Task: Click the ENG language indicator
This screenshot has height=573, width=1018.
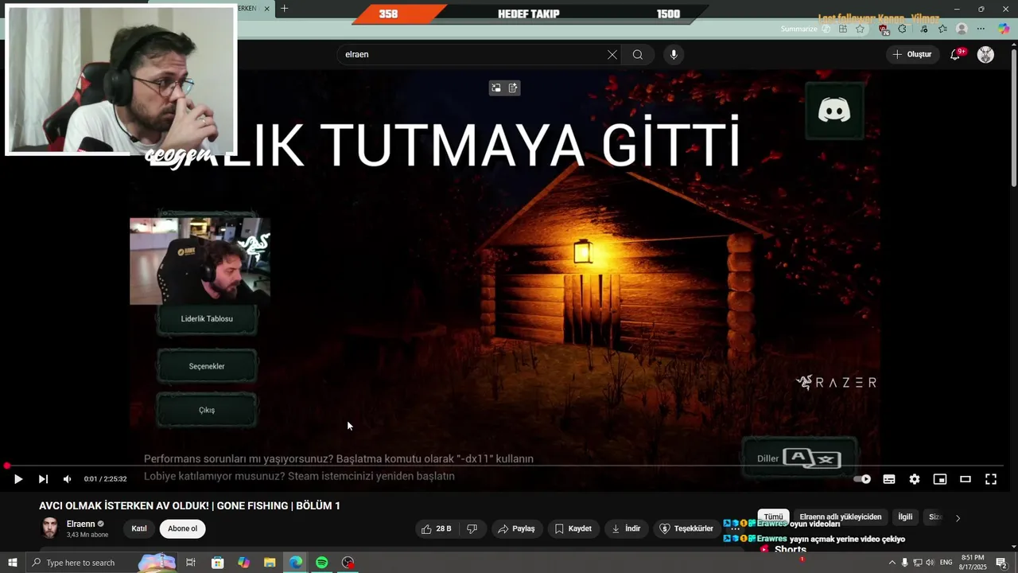Action: click(946, 563)
